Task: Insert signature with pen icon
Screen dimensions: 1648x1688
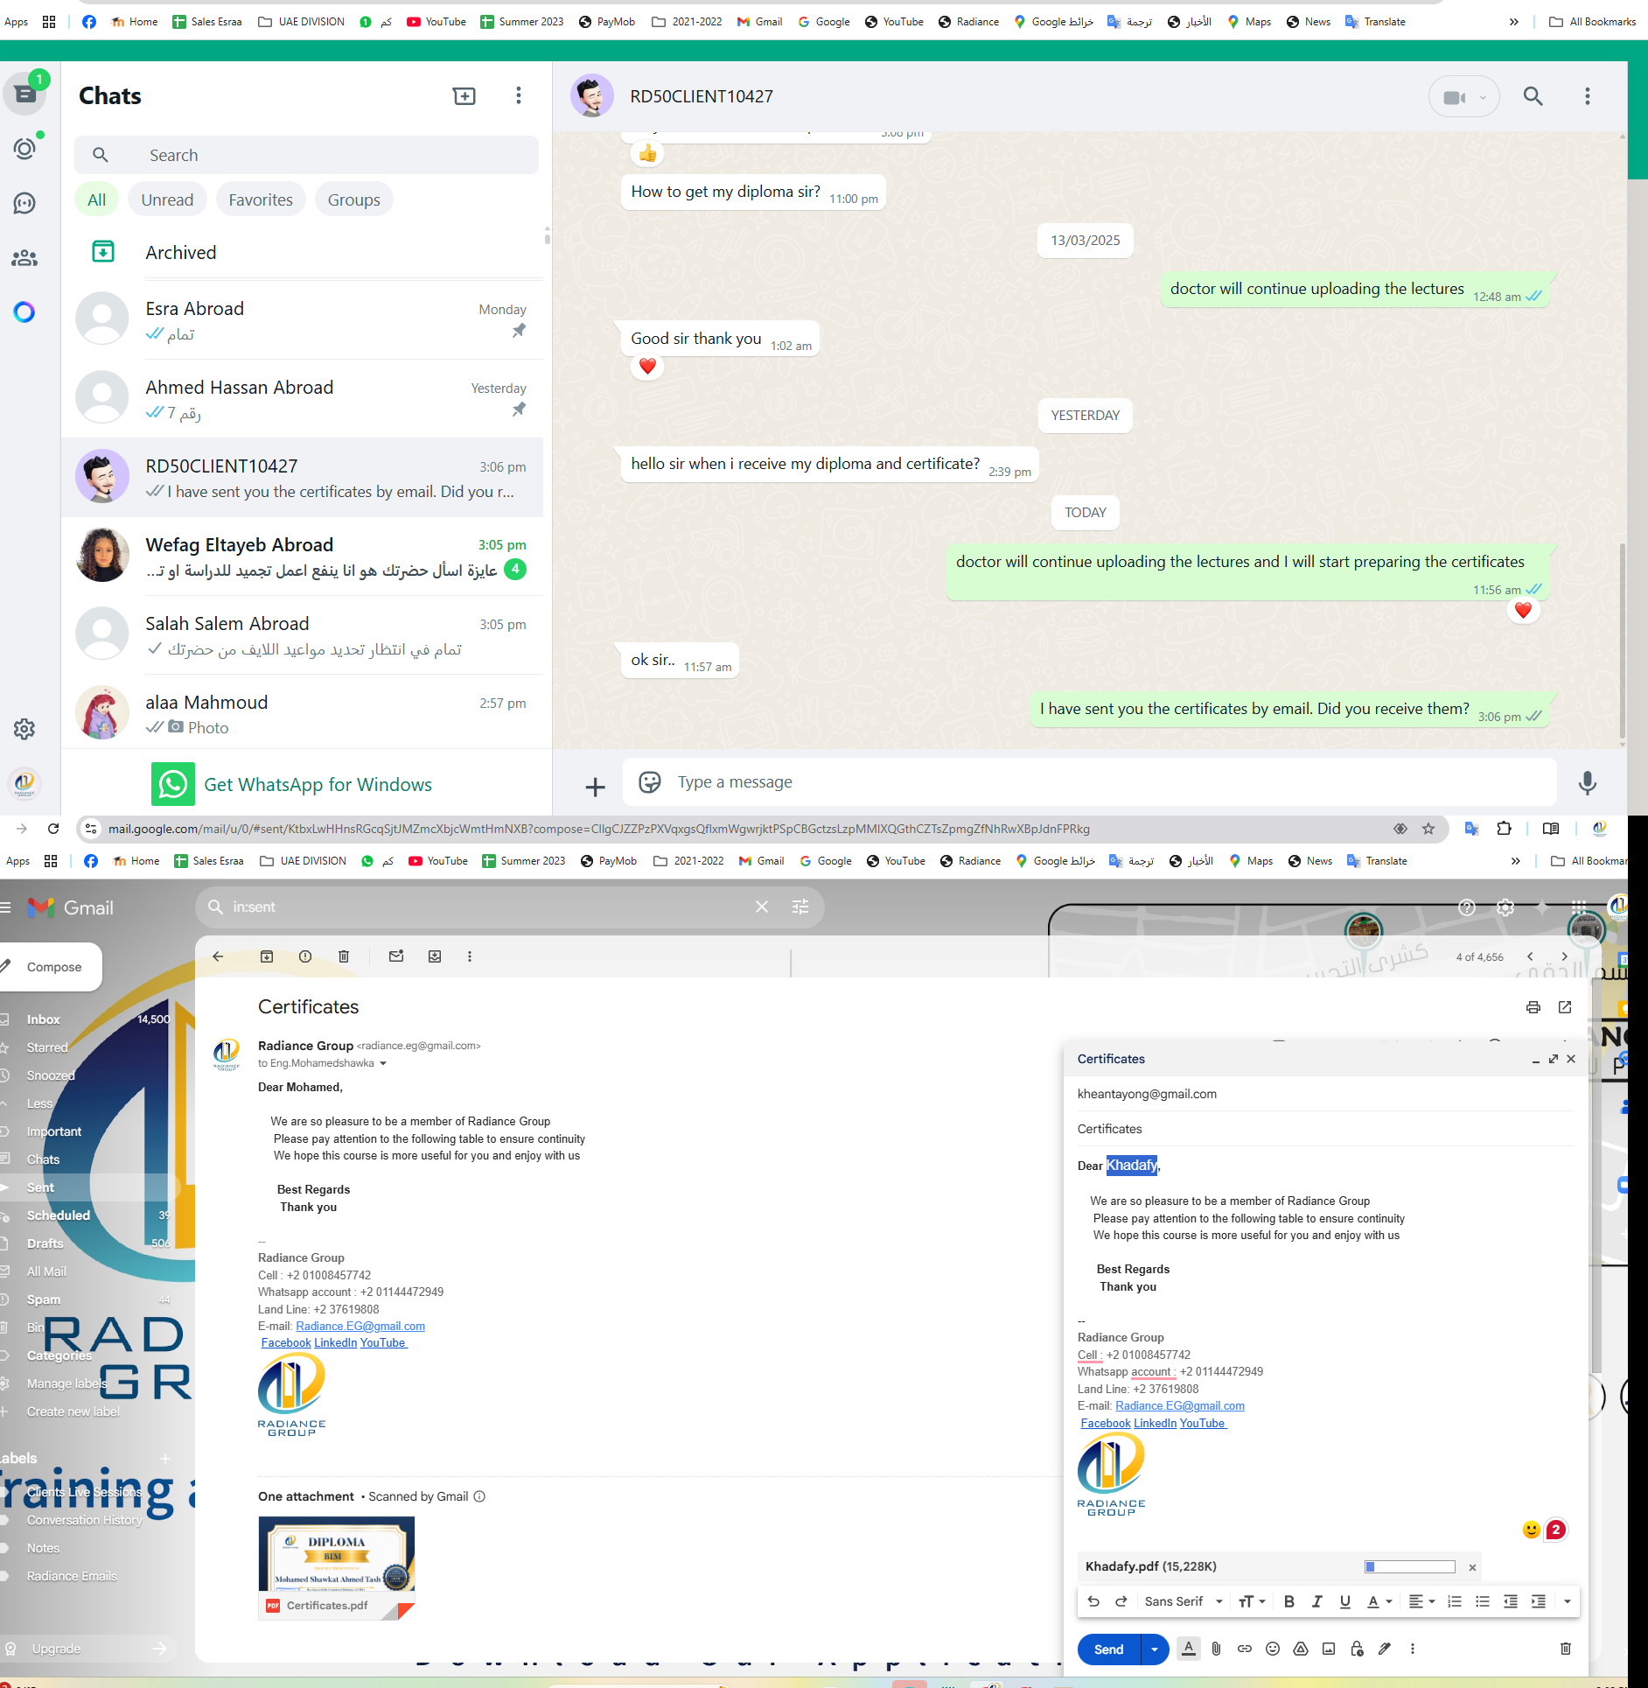Action: point(1385,1649)
